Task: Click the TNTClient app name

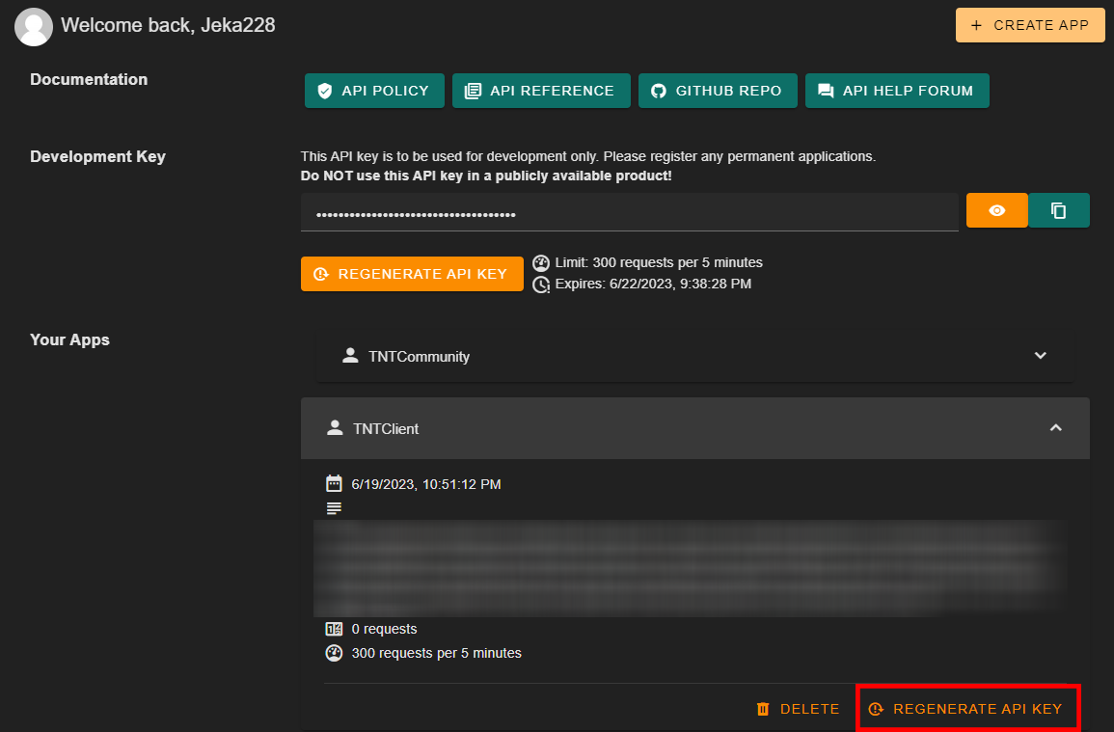Action: [386, 429]
